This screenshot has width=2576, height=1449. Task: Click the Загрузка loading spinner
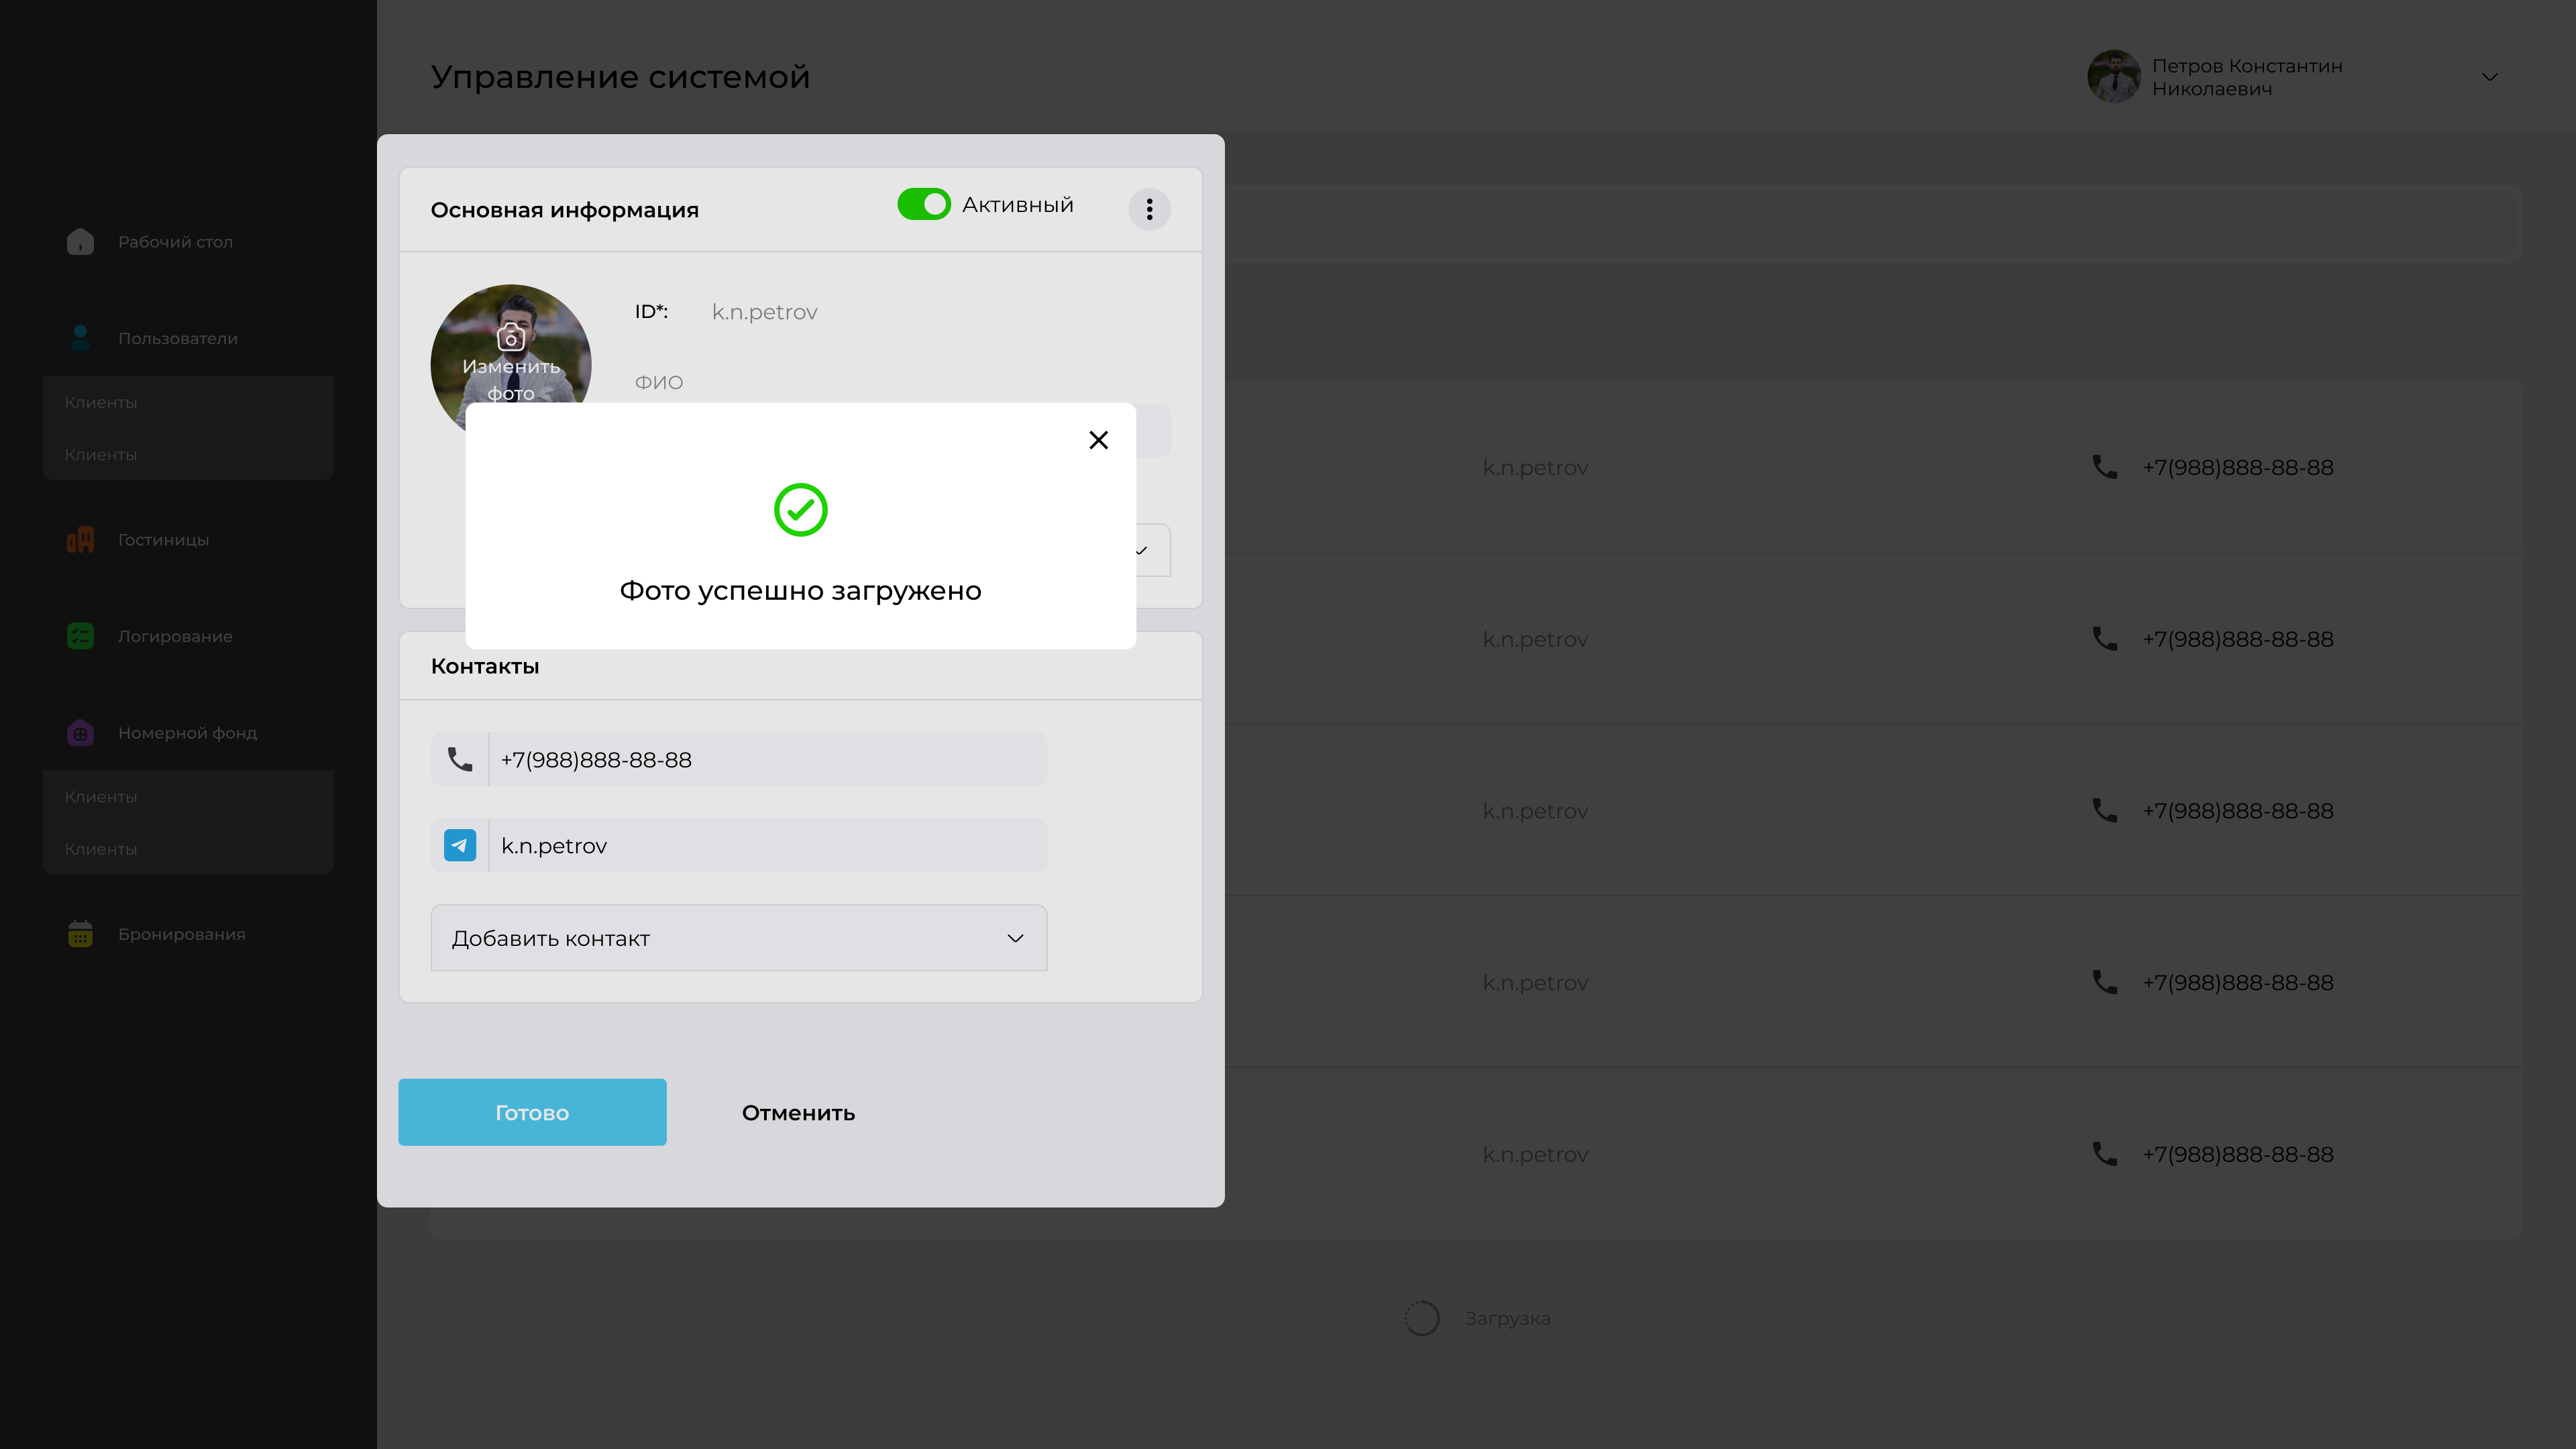[1421, 1318]
